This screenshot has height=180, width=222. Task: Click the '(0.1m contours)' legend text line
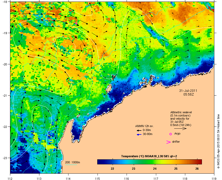[x=180, y=115]
